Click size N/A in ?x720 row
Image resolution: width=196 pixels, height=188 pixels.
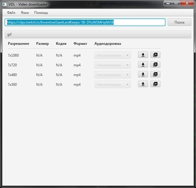[39, 65]
